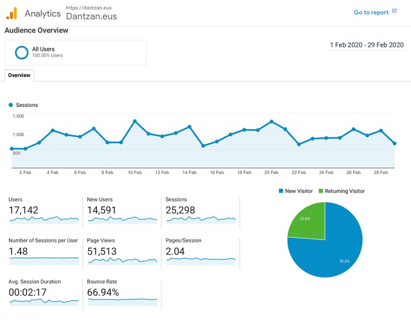Open the date range 1 Feb 2020 - 29 Feb 2020

click(x=367, y=45)
